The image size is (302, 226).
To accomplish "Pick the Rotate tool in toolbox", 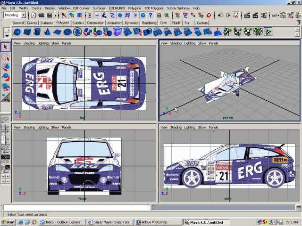I will click(6, 77).
